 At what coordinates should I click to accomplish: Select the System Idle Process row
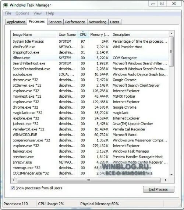click(x=90, y=41)
